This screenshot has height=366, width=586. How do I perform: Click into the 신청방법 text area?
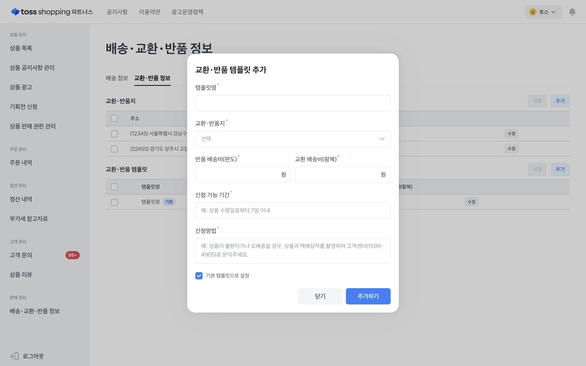tap(292, 251)
